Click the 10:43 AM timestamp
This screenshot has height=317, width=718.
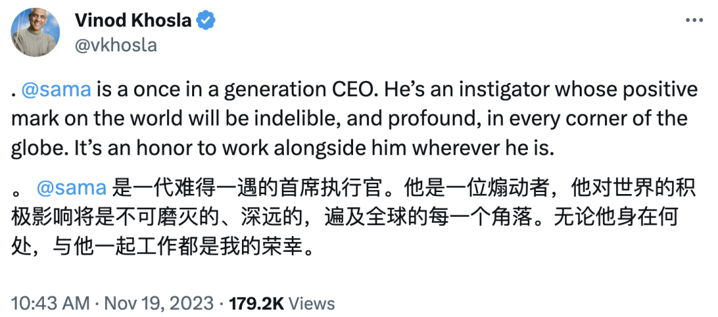click(51, 304)
